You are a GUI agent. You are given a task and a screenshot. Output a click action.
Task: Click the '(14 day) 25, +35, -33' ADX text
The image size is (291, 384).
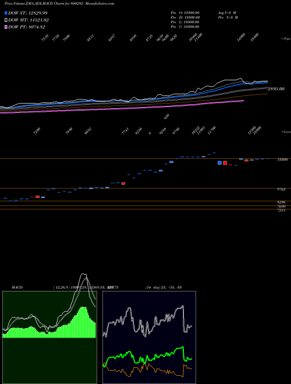point(164,287)
